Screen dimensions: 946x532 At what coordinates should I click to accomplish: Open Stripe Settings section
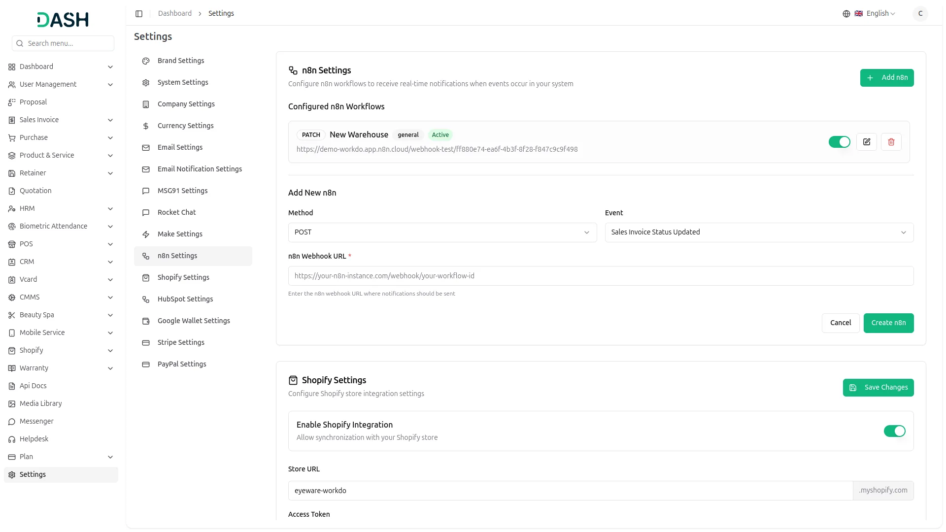point(181,342)
